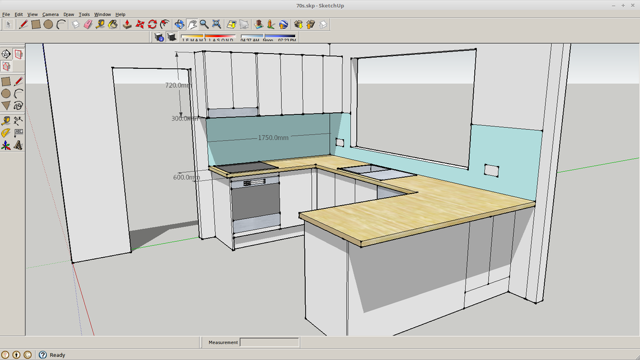Expand the Draw menu

[68, 14]
